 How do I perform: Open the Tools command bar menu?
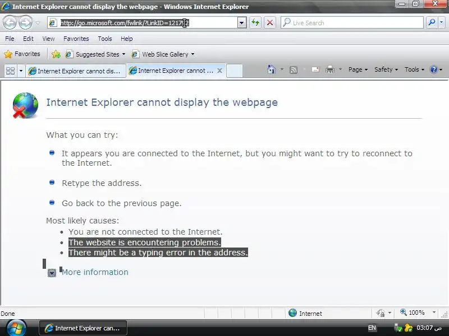[414, 69]
